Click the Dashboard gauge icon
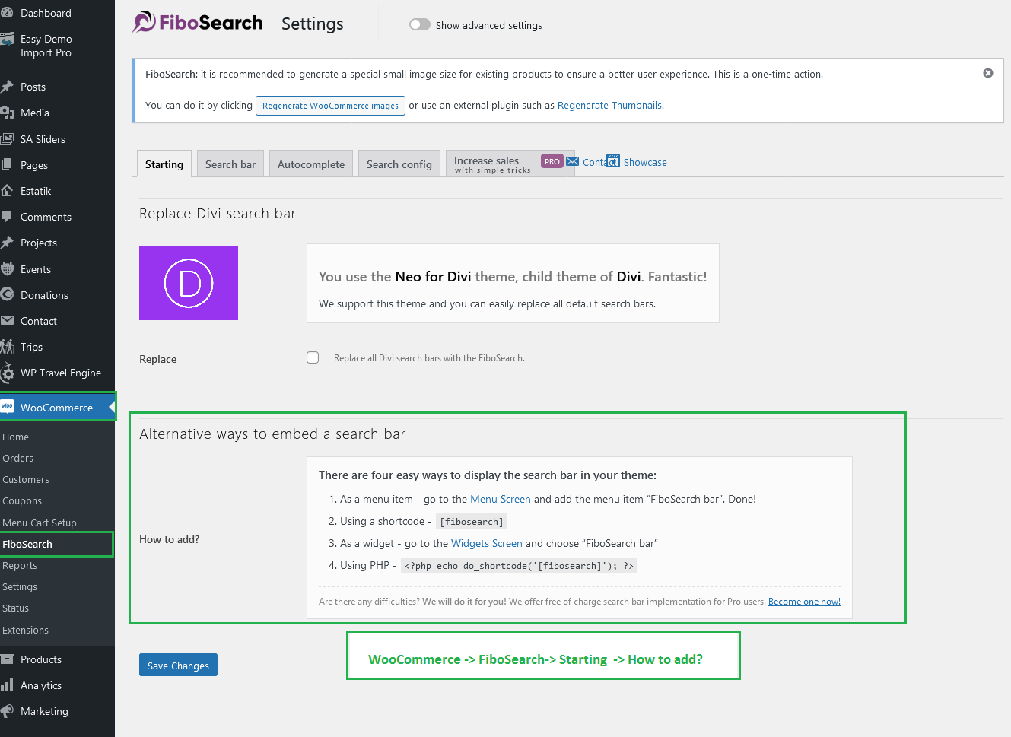The height and width of the screenshot is (737, 1011). tap(7, 13)
